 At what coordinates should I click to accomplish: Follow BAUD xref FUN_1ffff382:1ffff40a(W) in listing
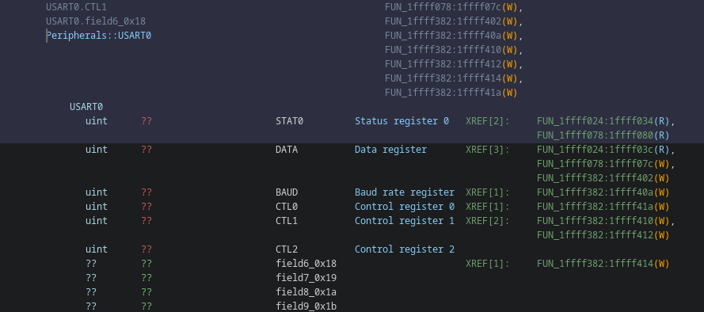[603, 192]
